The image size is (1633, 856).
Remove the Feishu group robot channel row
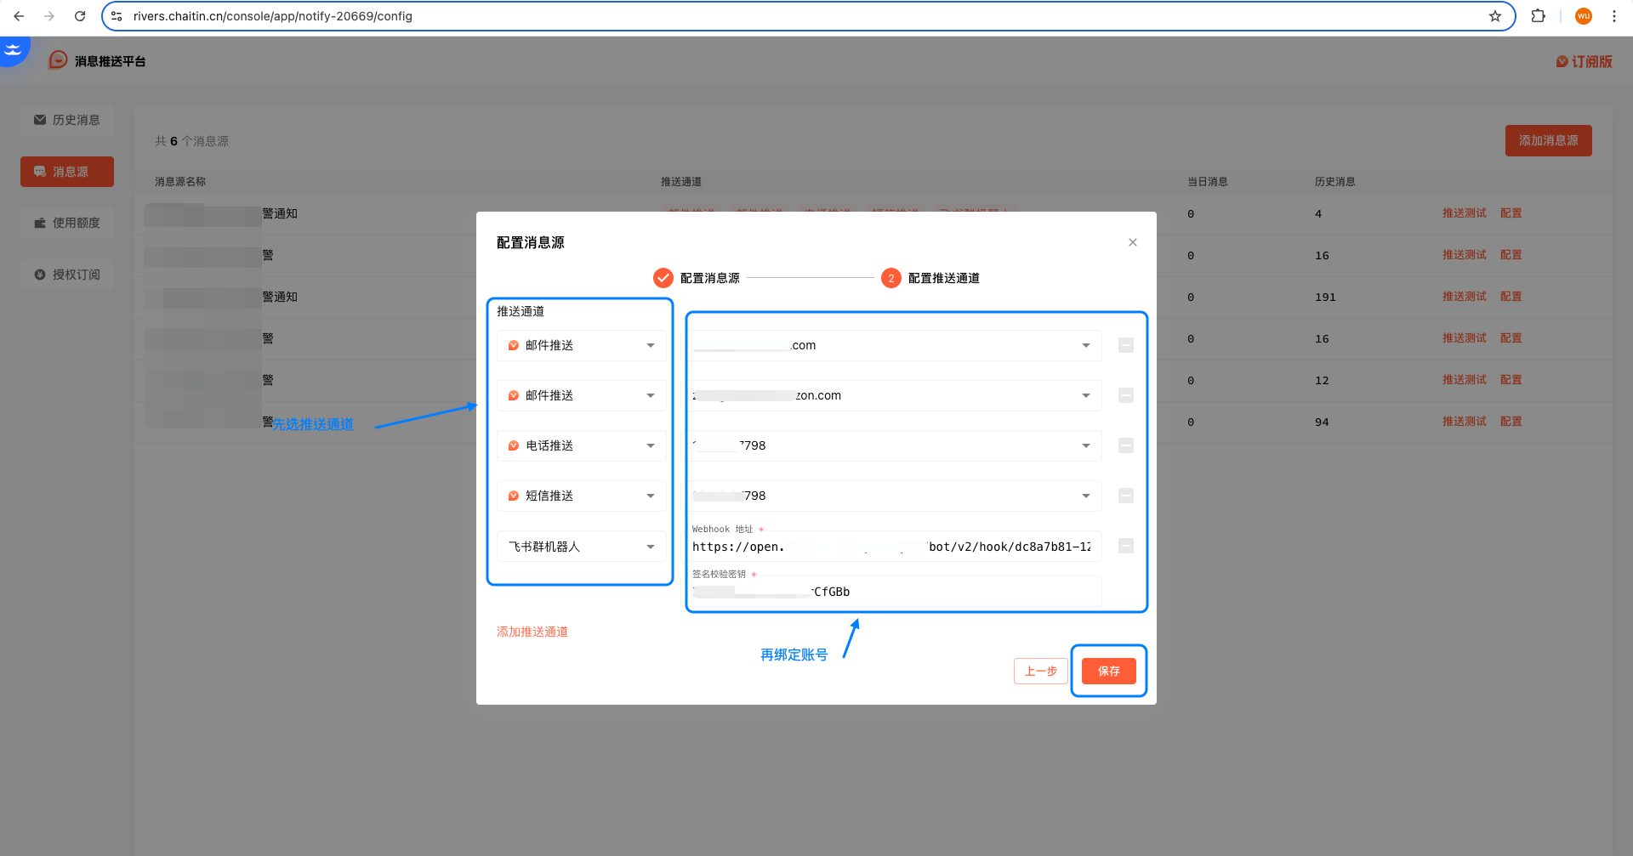coord(1125,546)
